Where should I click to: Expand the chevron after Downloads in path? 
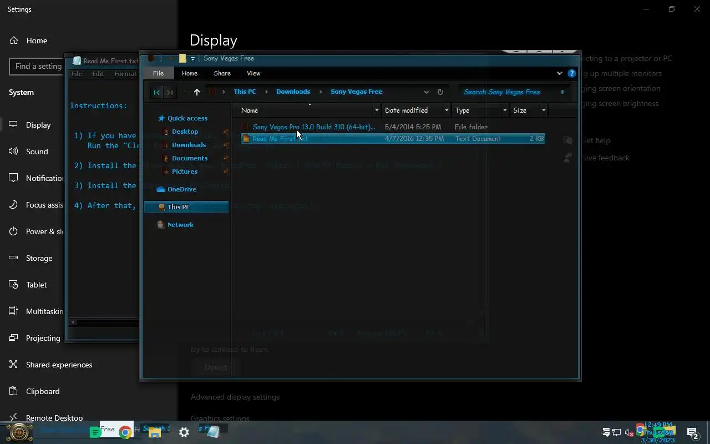[x=321, y=92]
